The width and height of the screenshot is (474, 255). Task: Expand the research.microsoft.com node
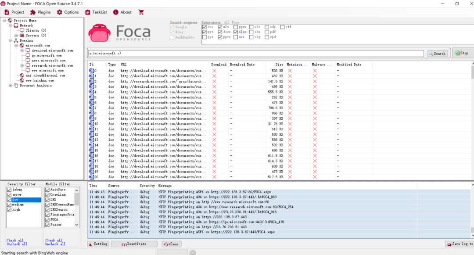(22, 65)
